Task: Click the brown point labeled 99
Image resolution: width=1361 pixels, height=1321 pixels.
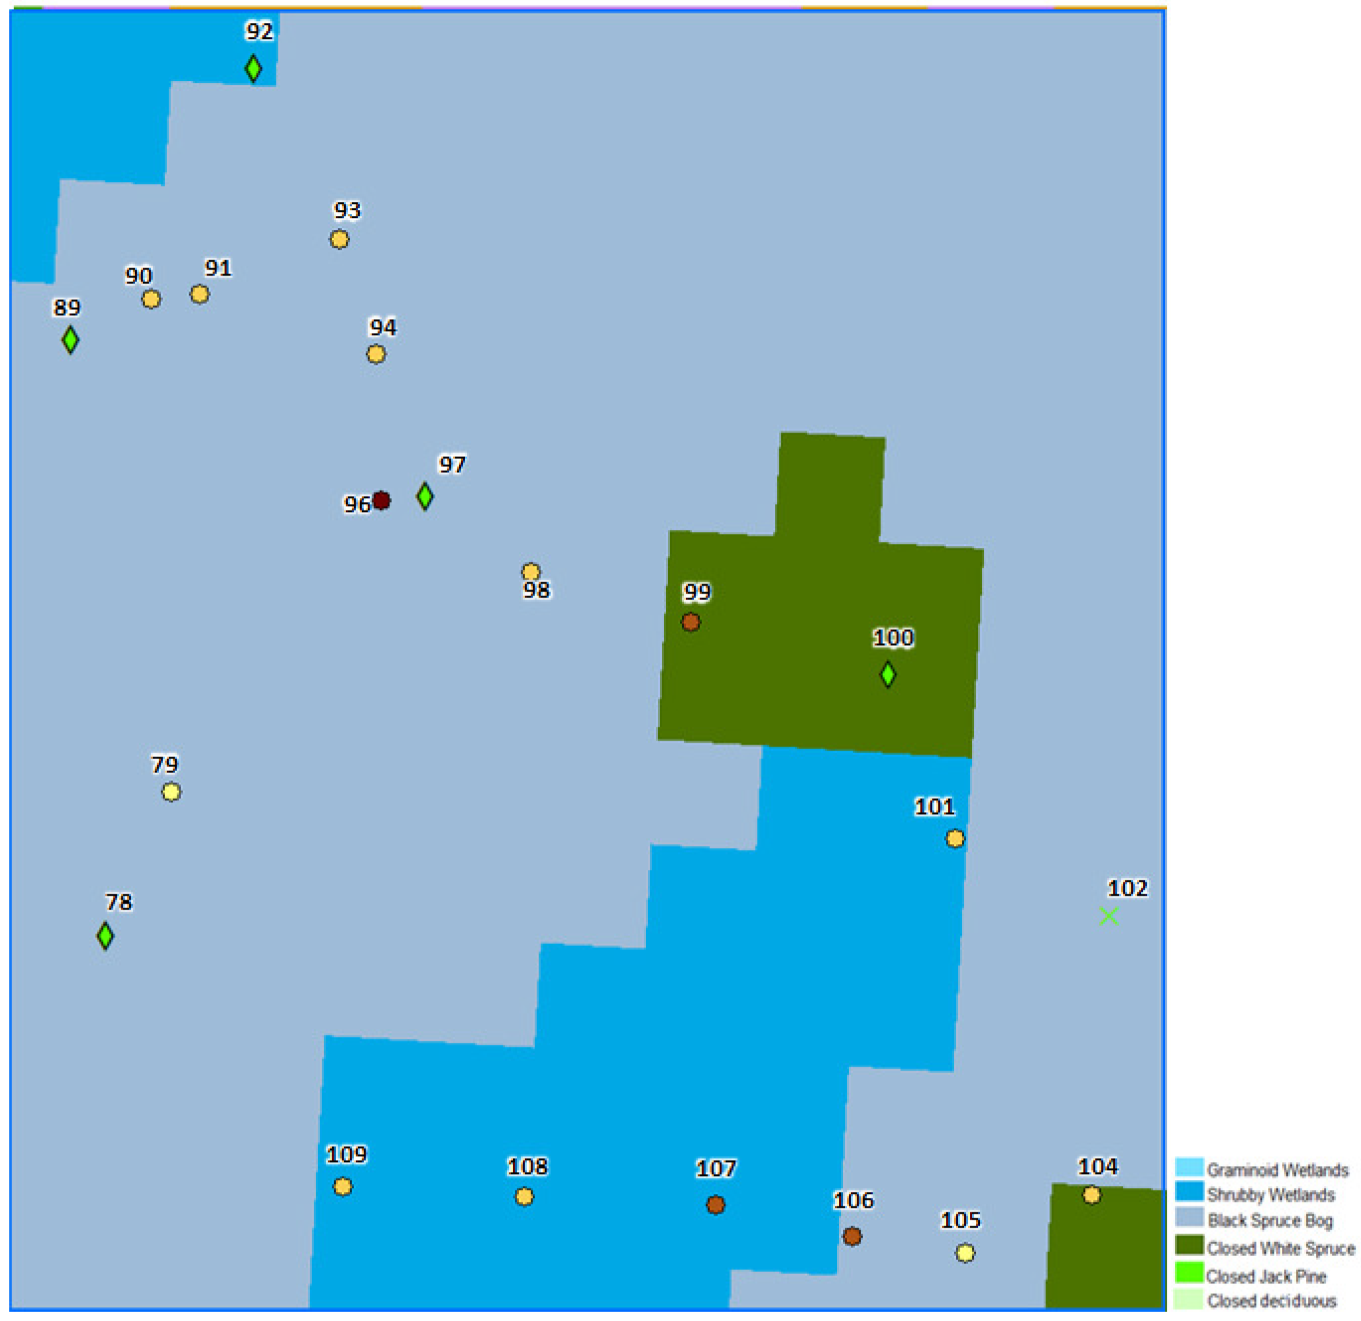Action: (690, 623)
